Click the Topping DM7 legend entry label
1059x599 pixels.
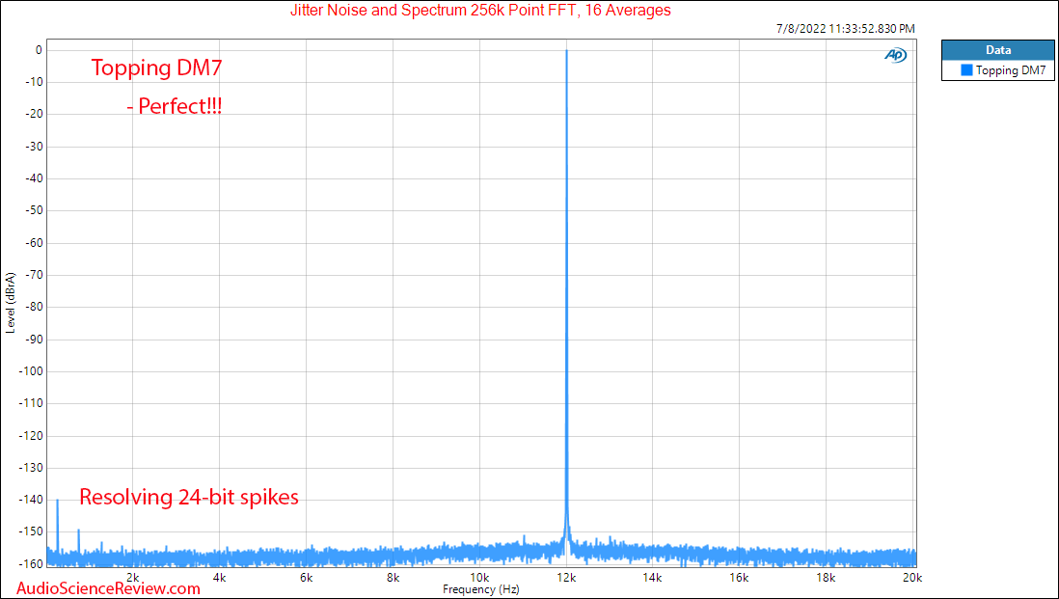click(1011, 70)
